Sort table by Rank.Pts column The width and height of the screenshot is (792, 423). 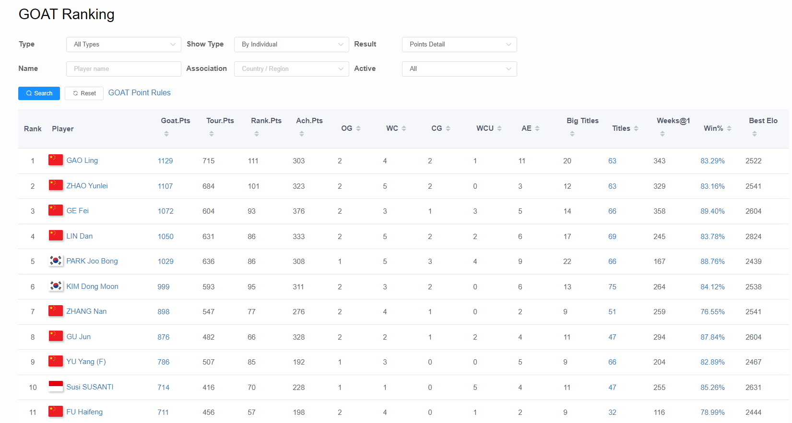(257, 134)
